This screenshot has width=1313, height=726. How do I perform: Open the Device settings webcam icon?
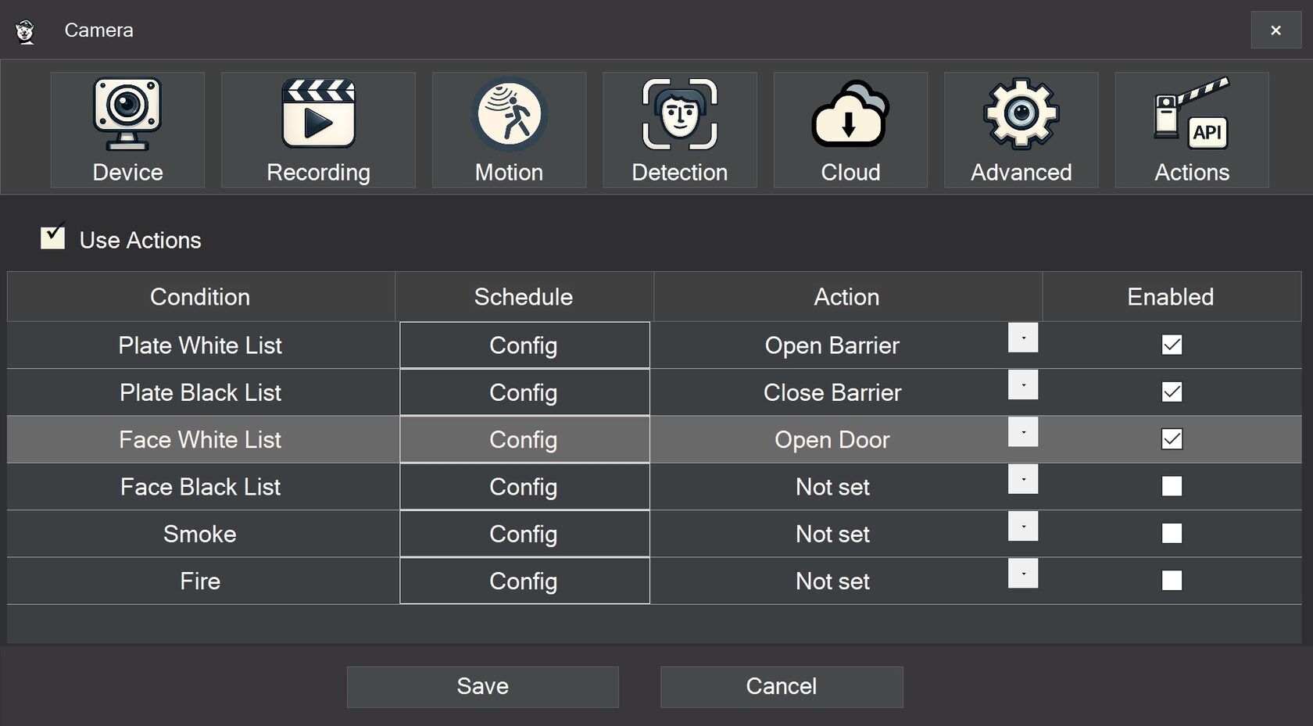pos(127,115)
